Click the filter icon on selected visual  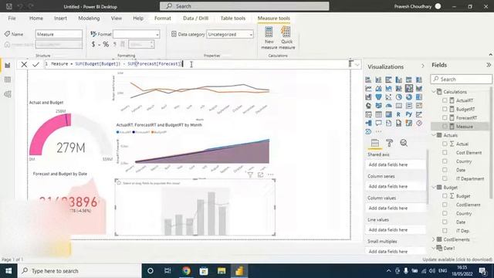click(250, 175)
